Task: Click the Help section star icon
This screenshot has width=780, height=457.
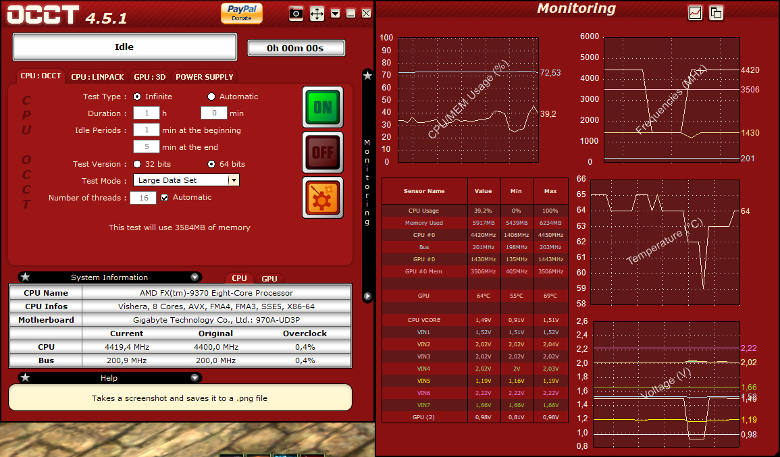Action: pos(26,377)
